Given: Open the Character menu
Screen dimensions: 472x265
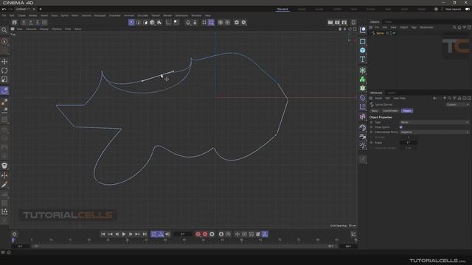Looking at the screenshot, I should (115, 15).
